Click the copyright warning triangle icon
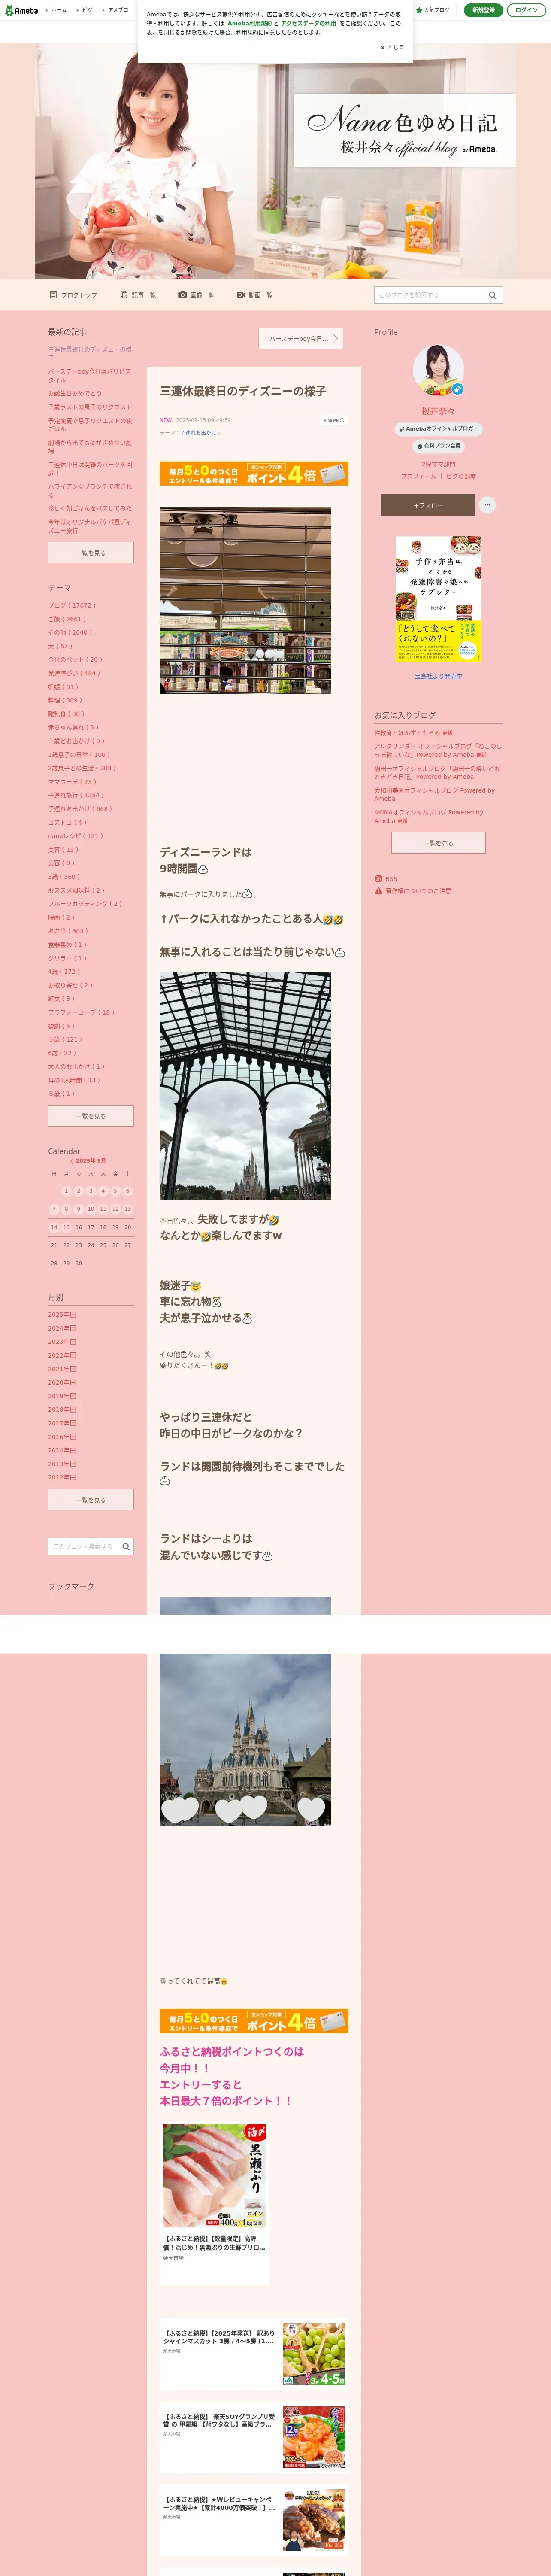Screen dimensions: 551x2576 click(x=378, y=890)
